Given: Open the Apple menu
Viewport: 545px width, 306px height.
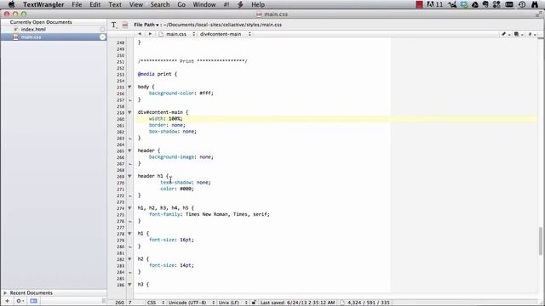Looking at the screenshot, I should point(11,4).
